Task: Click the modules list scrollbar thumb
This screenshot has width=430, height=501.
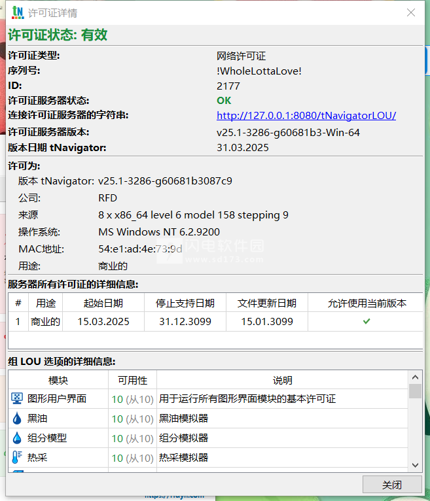Action: (416, 391)
